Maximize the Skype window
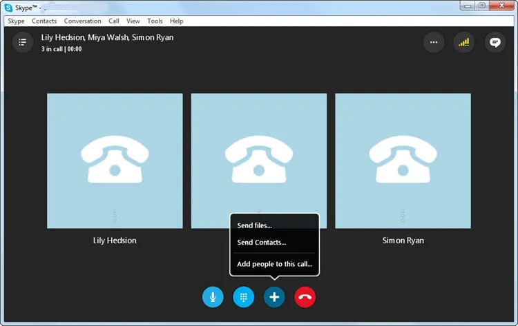The image size is (518, 326). tap(482, 6)
